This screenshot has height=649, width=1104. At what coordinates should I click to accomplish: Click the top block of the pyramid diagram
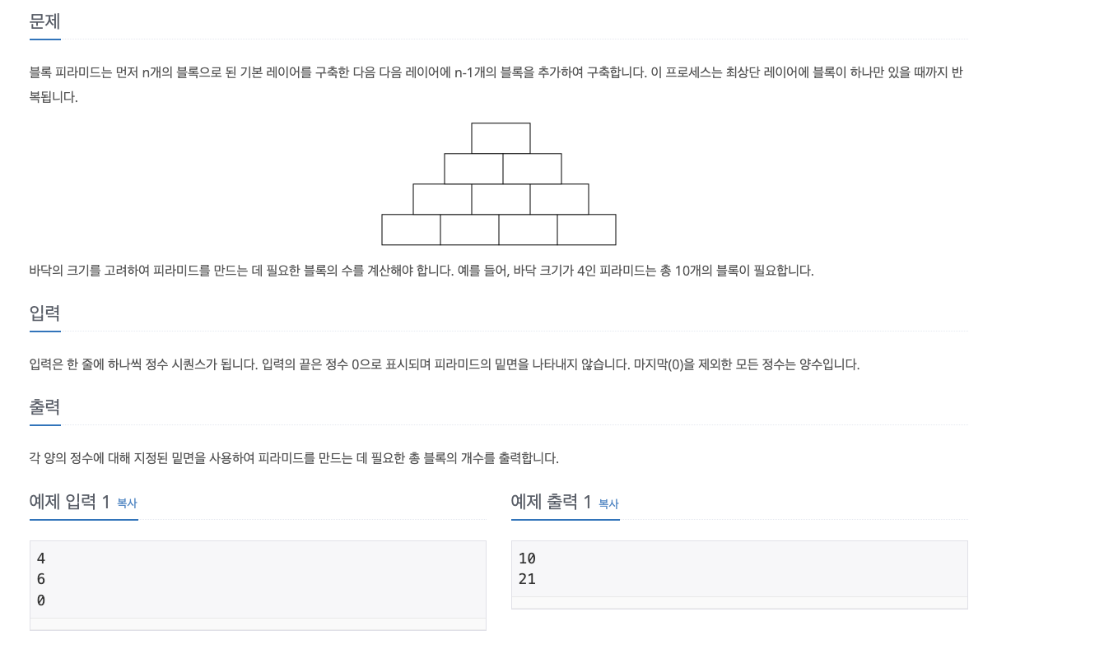tap(501, 138)
